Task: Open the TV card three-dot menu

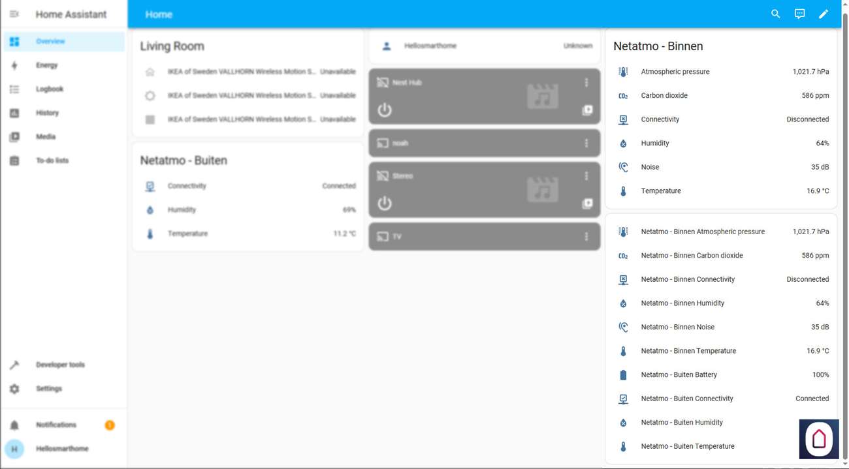Action: (x=586, y=237)
